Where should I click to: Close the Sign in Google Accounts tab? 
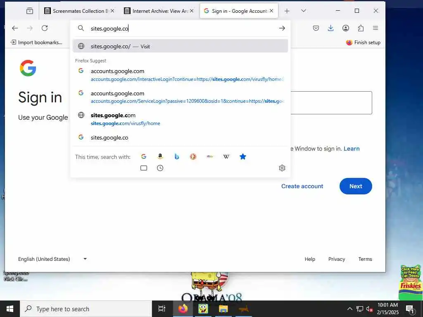coord(271,11)
